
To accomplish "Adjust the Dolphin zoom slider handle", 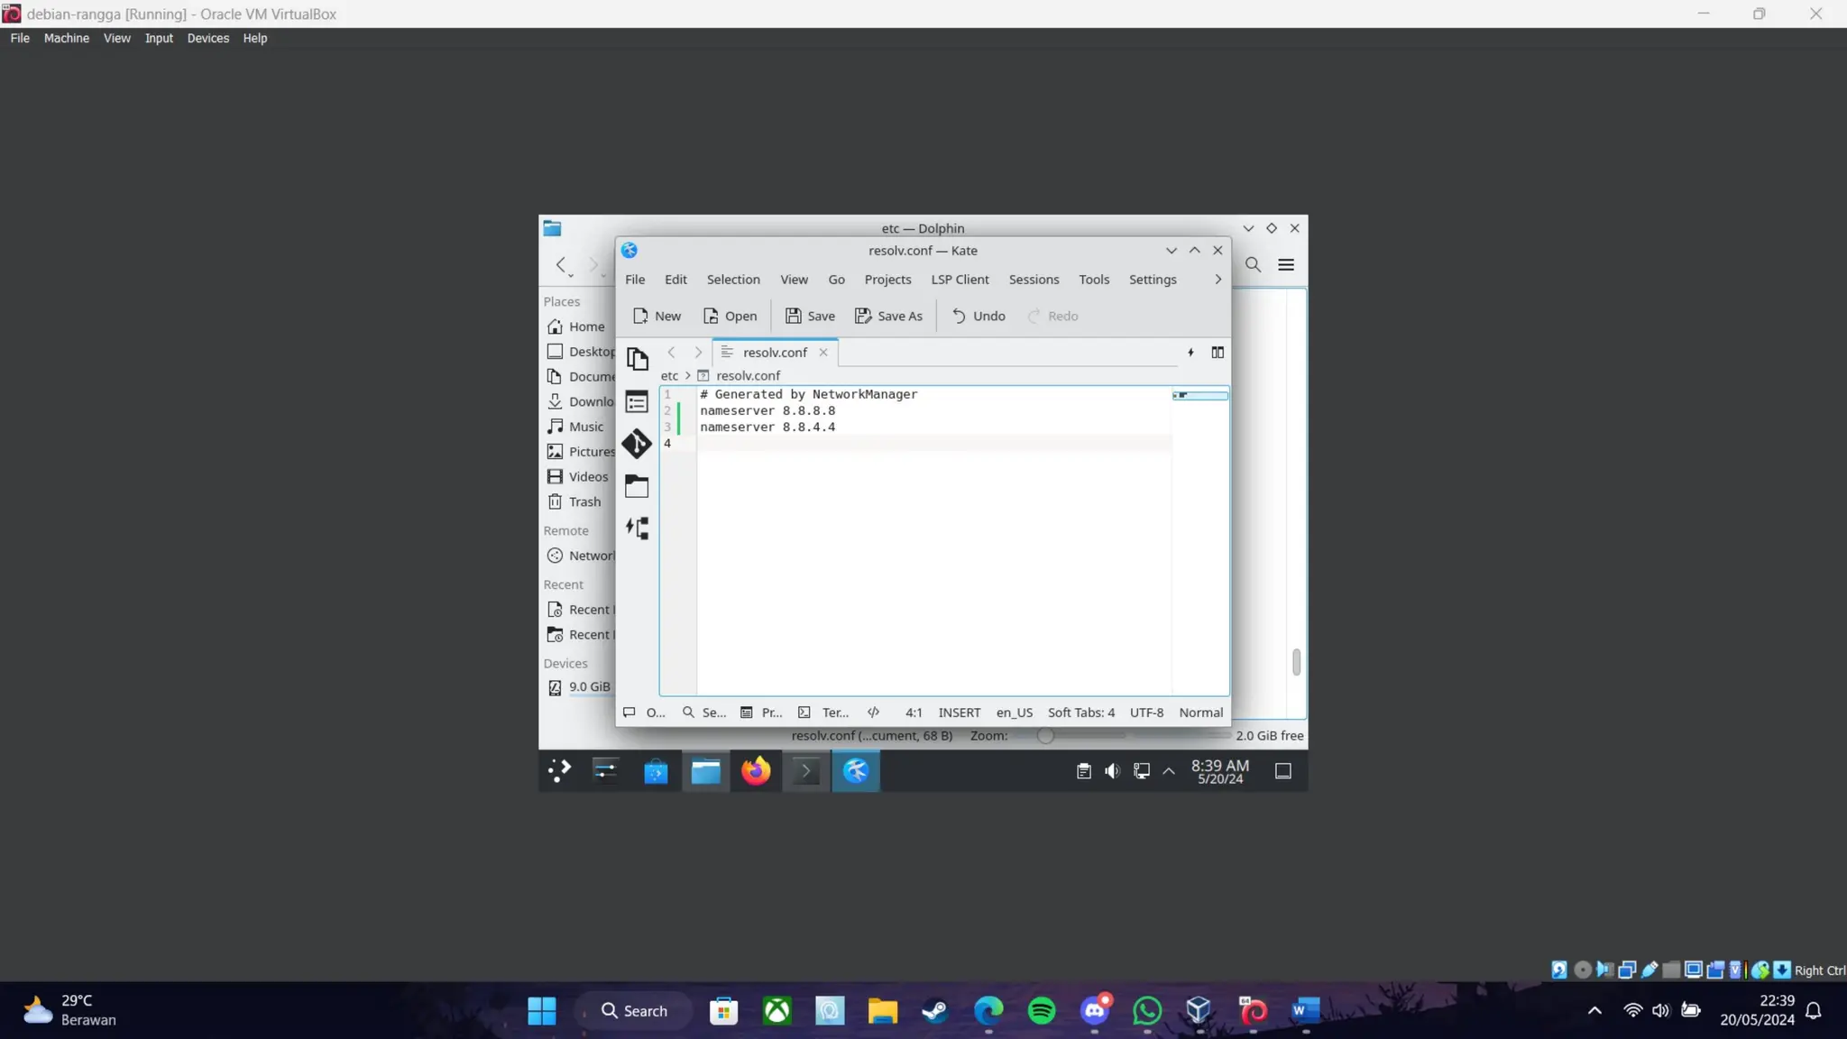I will (x=1045, y=736).
